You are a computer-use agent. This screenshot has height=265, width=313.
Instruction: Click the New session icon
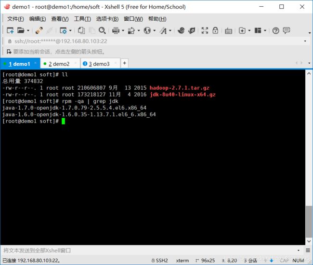coord(10,30)
